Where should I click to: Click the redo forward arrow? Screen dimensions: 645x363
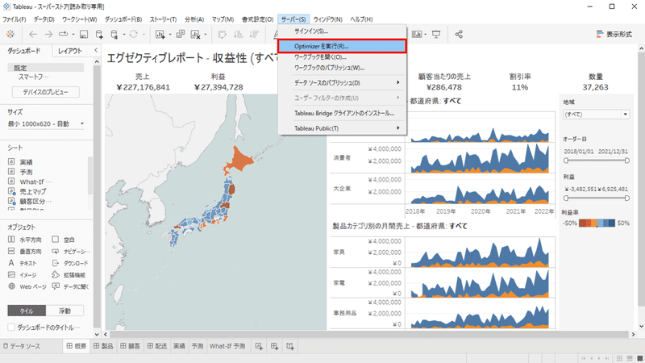(x=48, y=34)
